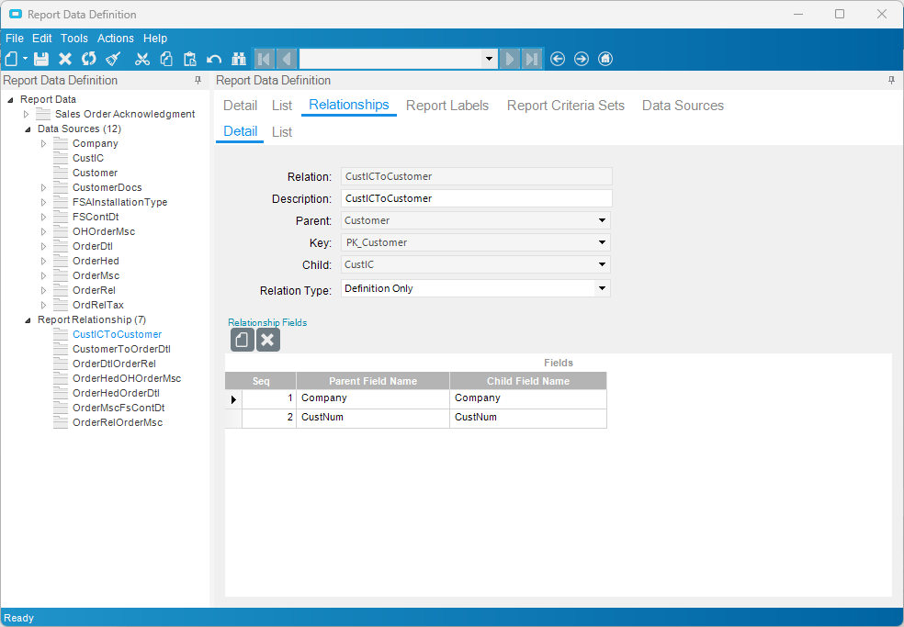Open the Tools menu
904x627 pixels.
point(74,38)
